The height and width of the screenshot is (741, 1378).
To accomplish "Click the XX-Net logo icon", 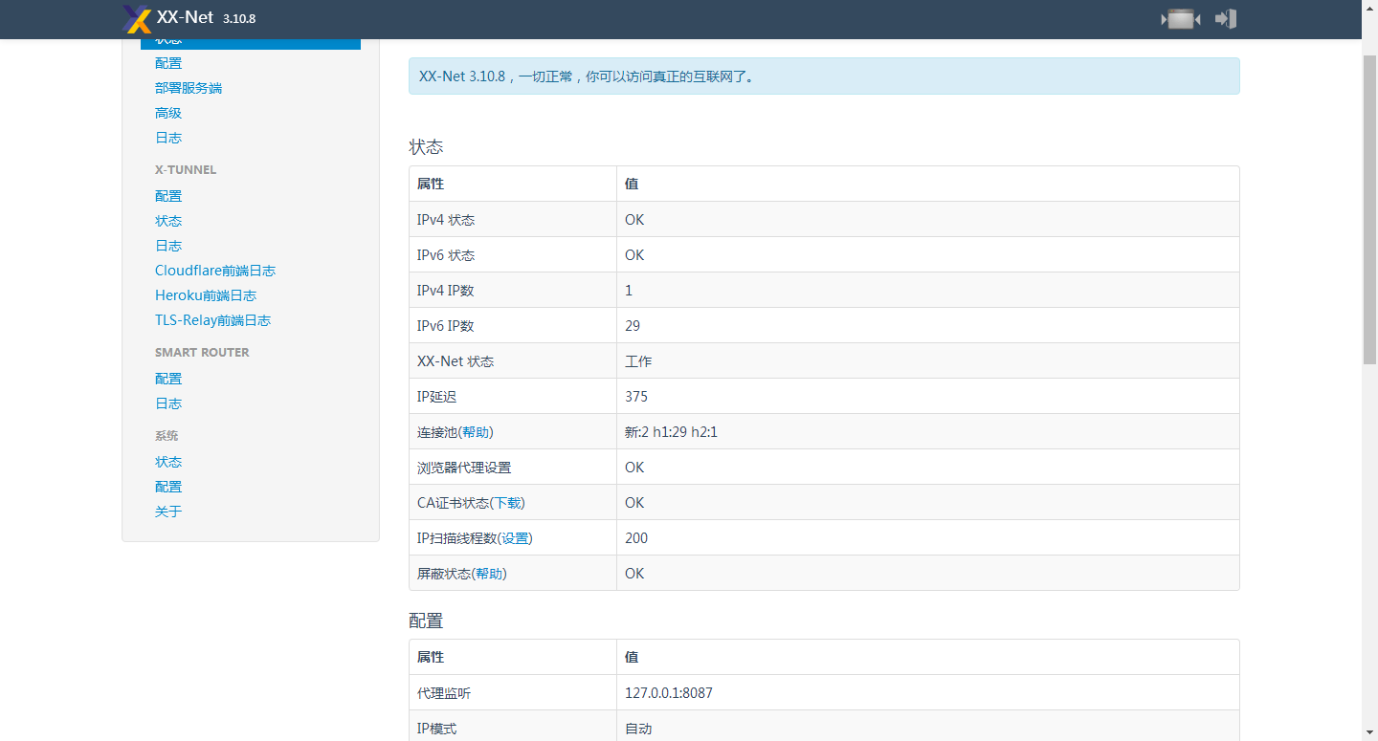I will coord(138,19).
